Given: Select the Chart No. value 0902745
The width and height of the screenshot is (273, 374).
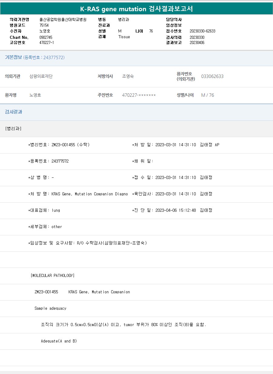Looking at the screenshot, I should [x=46, y=37].
